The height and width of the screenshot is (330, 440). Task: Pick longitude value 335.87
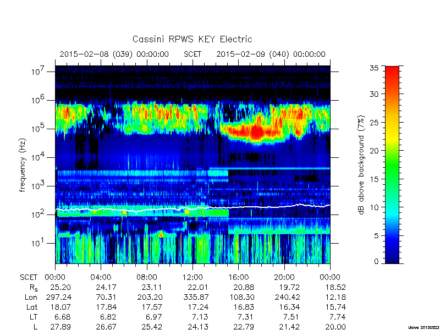pos(196,297)
